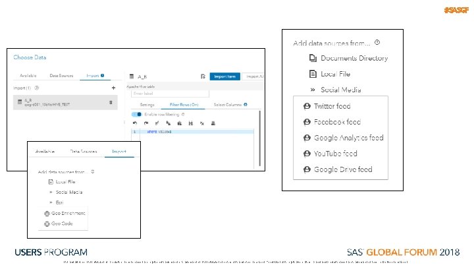Screen dimensions: 474x267
Task: Click the Geo Enrichment globe icon
Action: pos(47,214)
